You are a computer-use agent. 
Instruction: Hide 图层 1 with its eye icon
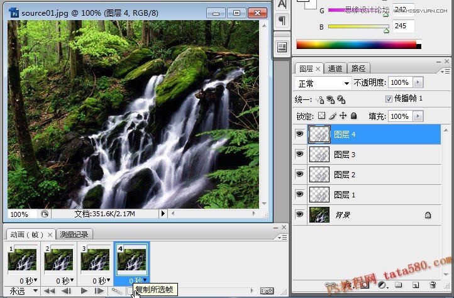click(x=300, y=194)
